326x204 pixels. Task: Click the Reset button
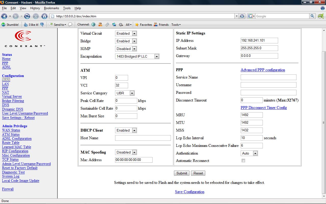[198, 173]
